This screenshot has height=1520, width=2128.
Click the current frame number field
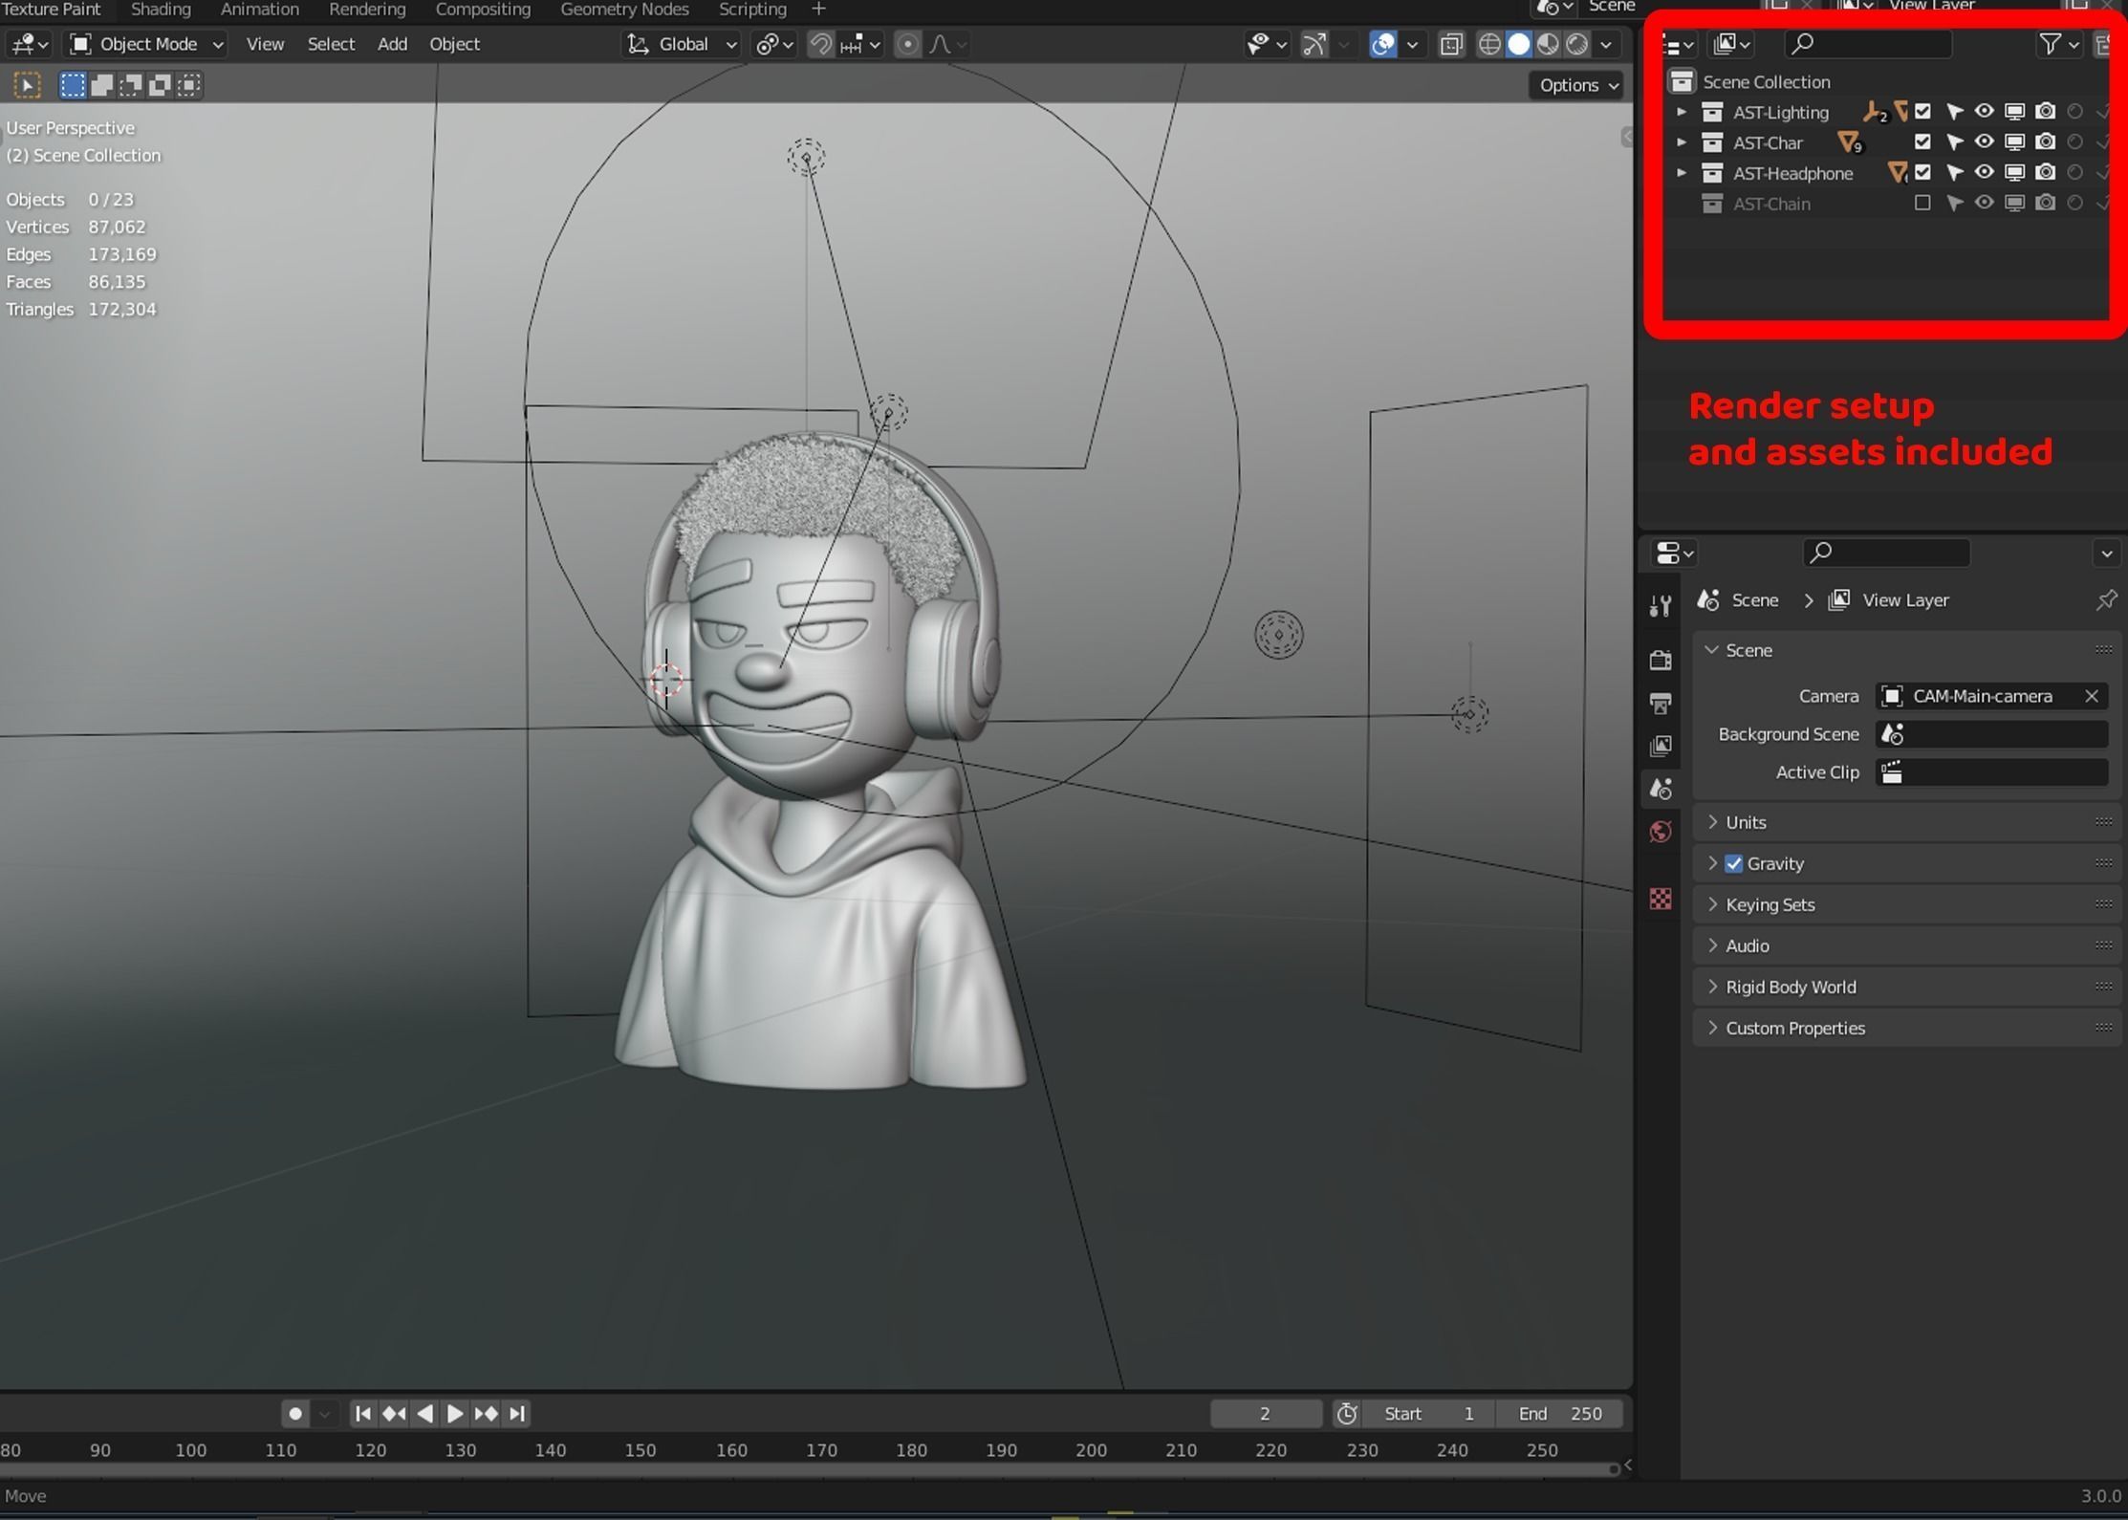point(1265,1413)
